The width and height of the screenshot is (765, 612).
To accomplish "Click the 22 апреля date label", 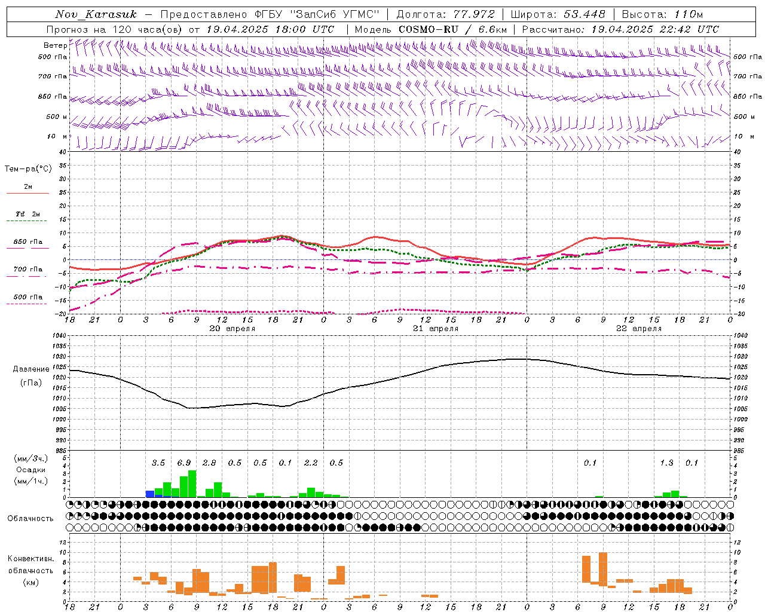I will 639,329.
